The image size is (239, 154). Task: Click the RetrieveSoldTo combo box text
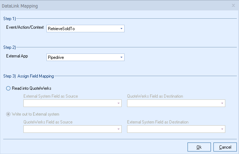(82, 28)
